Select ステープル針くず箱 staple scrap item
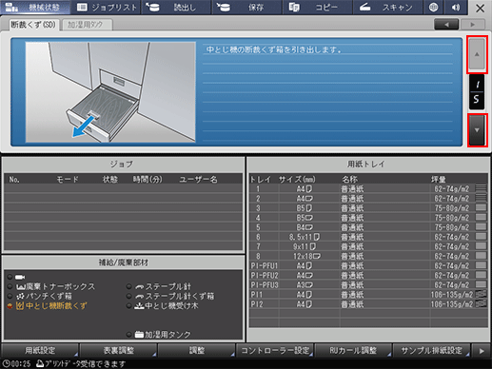The image size is (492, 369). (174, 296)
